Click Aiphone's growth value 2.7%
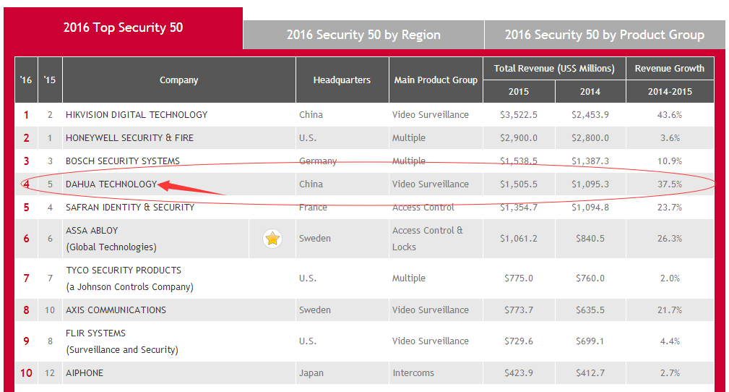The width and height of the screenshot is (729, 392). (x=670, y=373)
